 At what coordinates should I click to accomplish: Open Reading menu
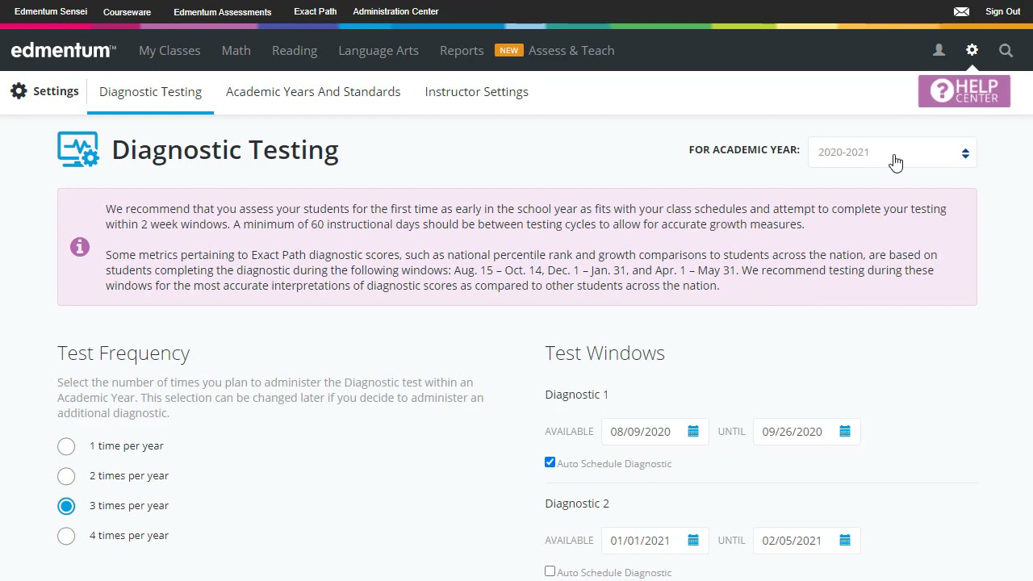coord(295,50)
